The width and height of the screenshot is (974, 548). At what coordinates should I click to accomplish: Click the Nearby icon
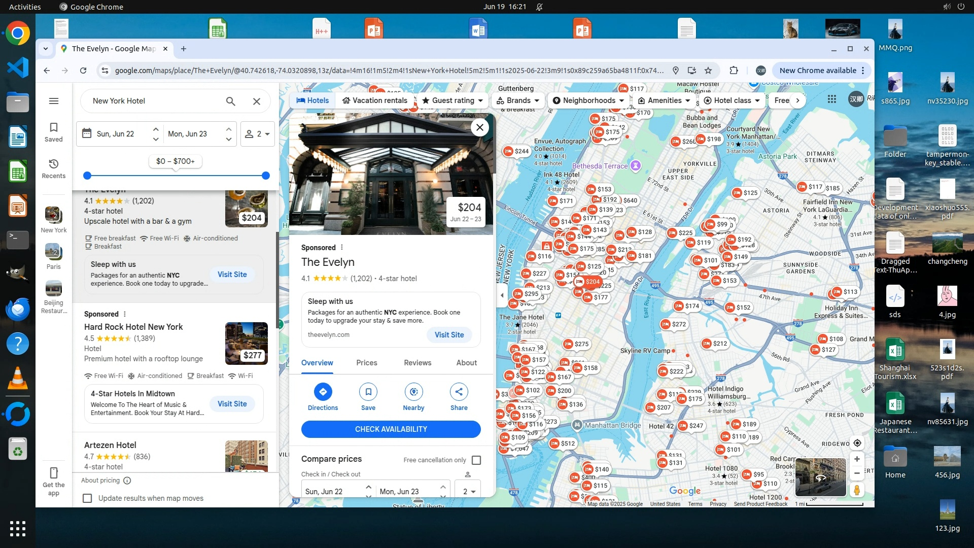pyautogui.click(x=413, y=392)
